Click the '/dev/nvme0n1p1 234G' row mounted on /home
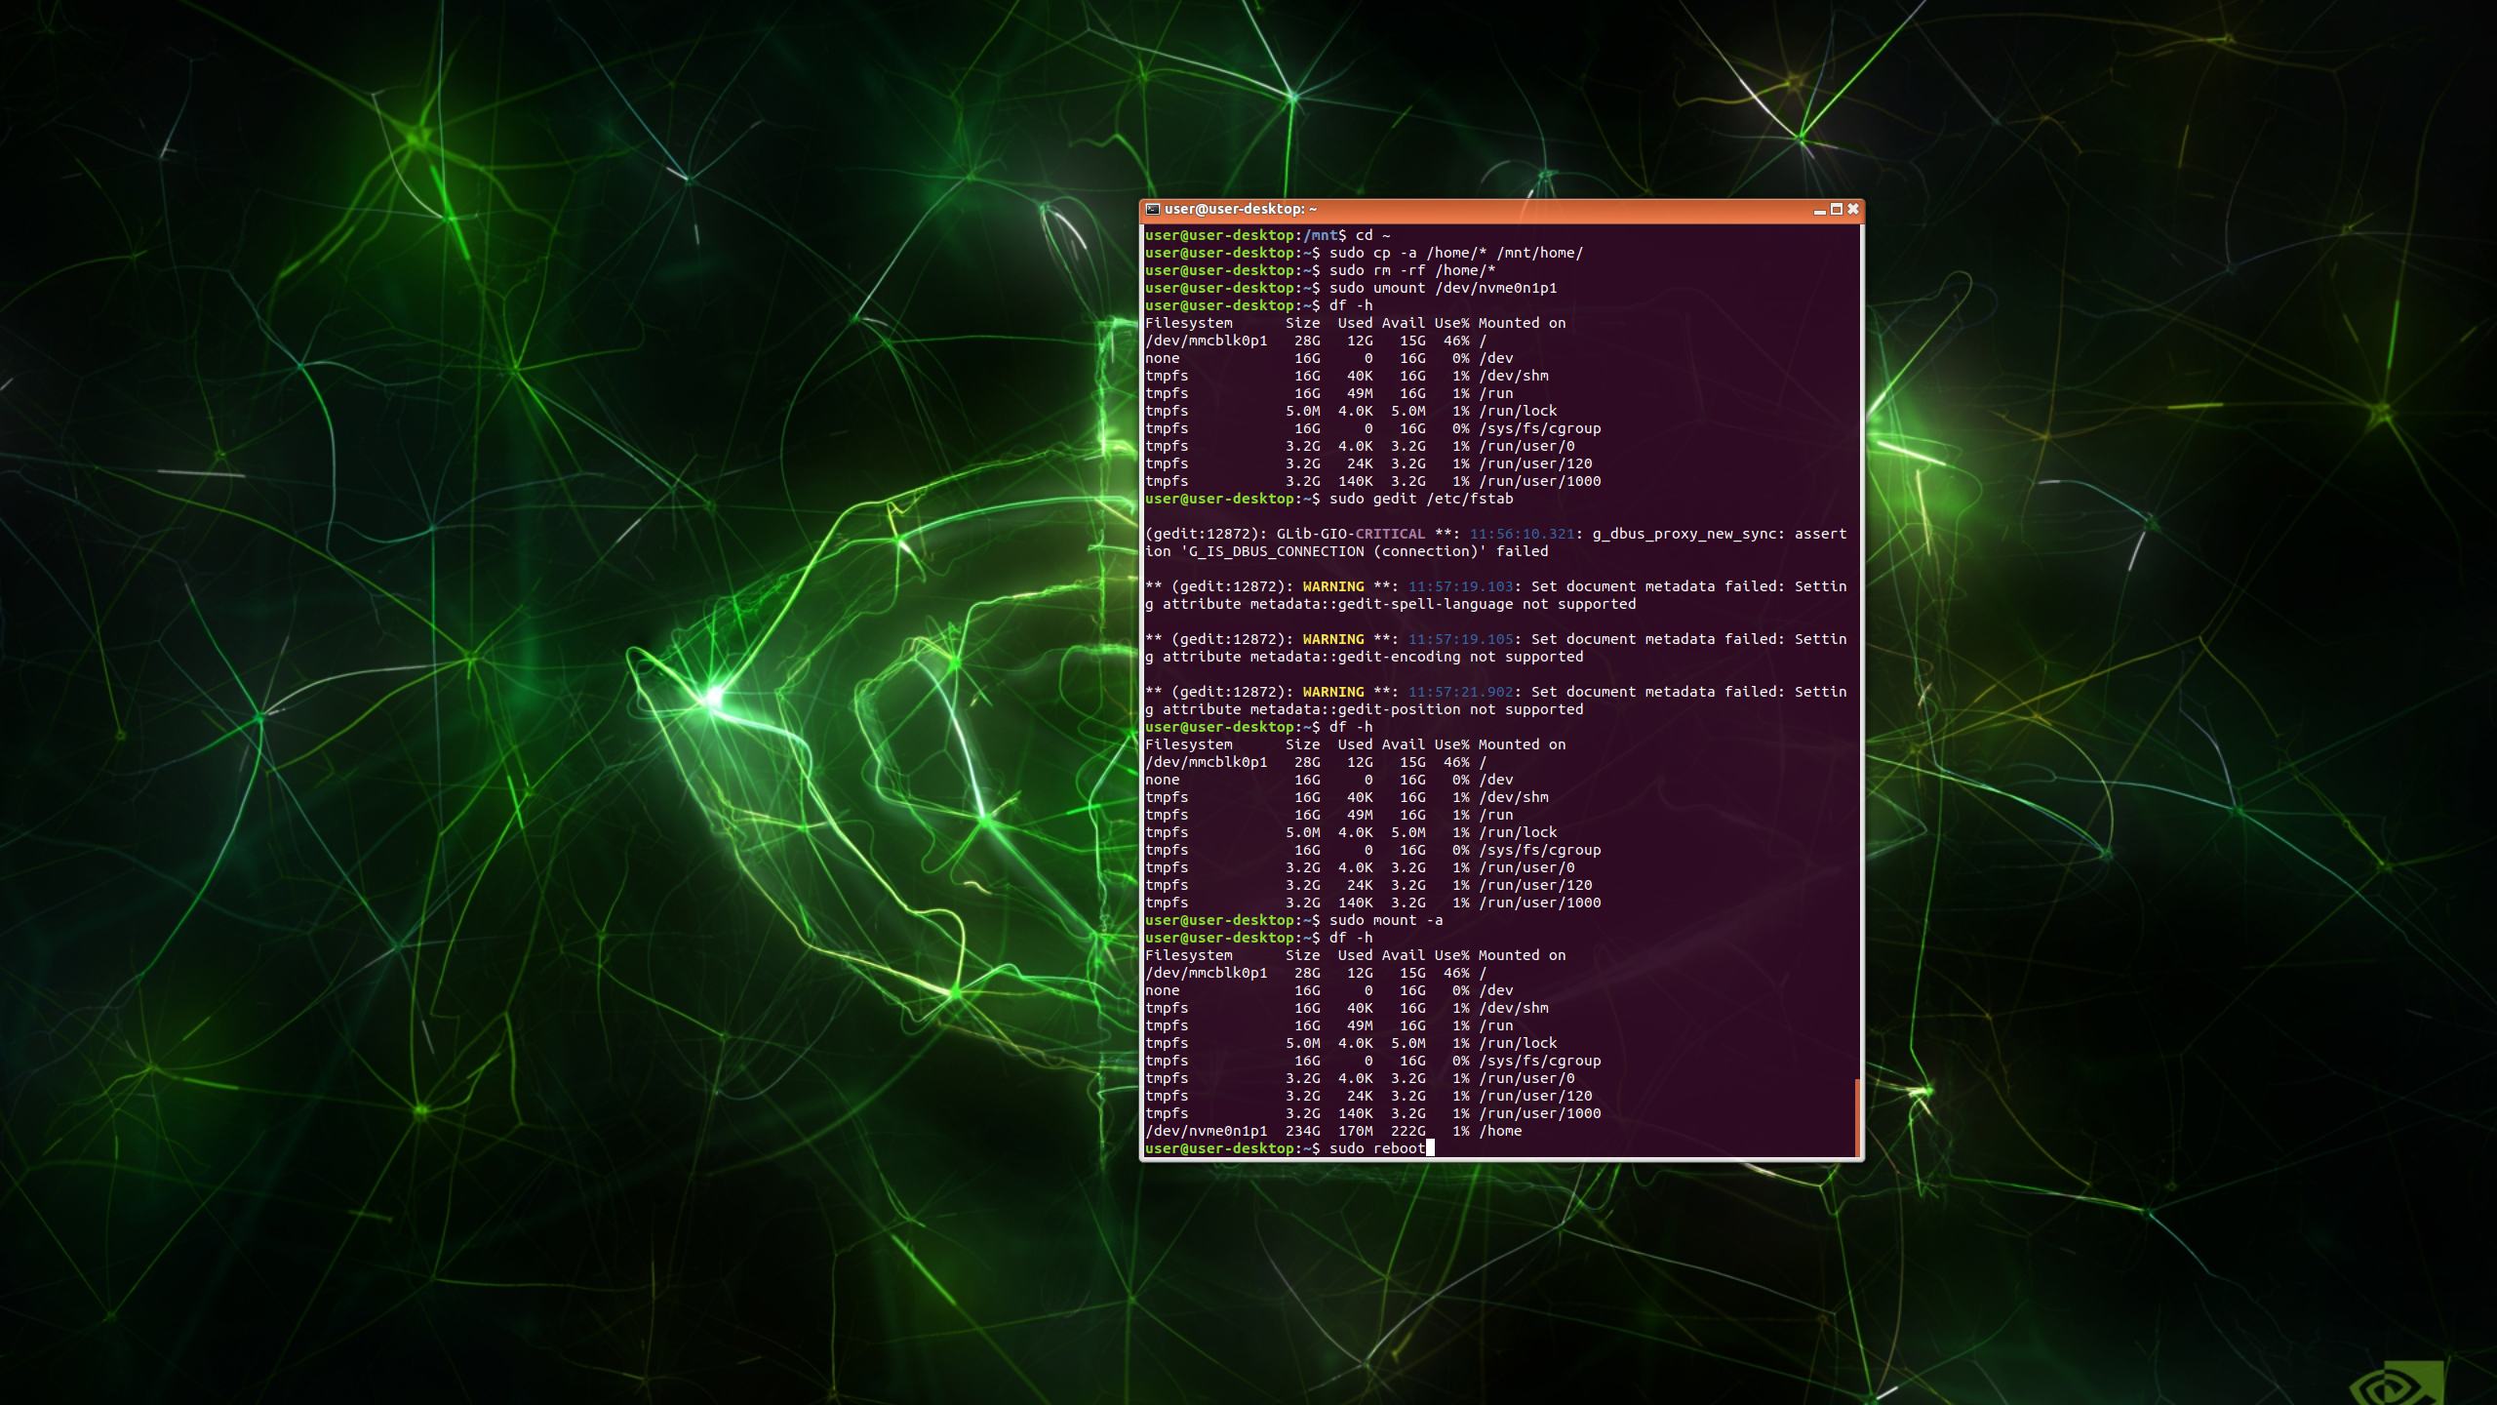2497x1405 pixels. point(1333,1131)
